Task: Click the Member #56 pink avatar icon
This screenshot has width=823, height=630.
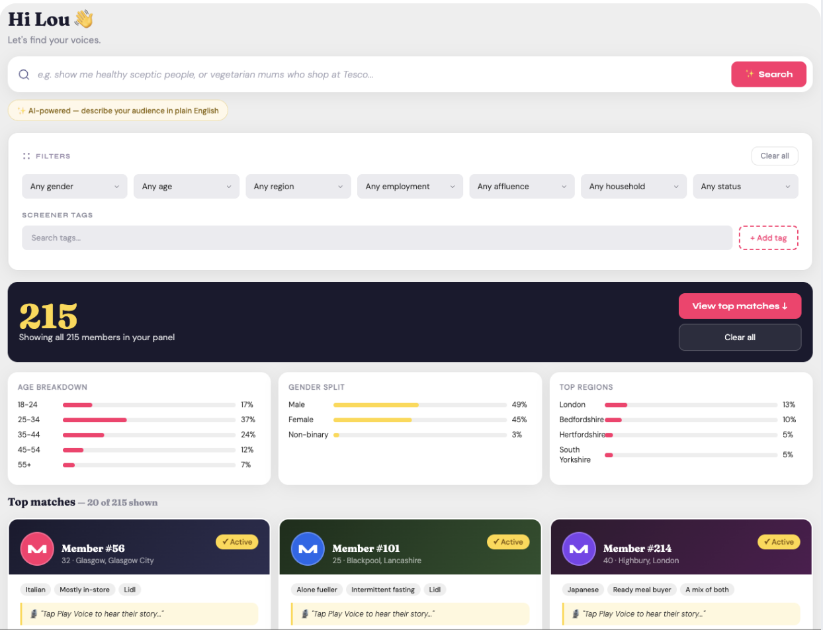Action: click(37, 549)
